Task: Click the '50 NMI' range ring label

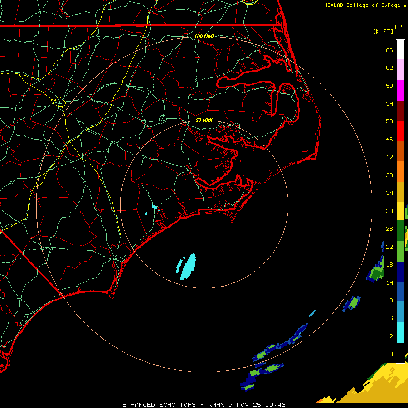Action: pos(204,120)
